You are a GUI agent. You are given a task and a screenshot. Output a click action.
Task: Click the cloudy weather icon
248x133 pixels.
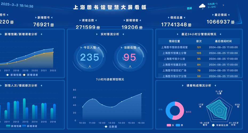202,6
